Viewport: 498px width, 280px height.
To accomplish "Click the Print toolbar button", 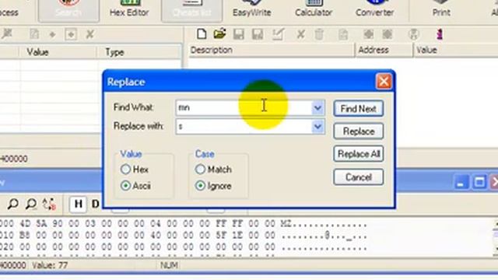I will pyautogui.click(x=441, y=9).
